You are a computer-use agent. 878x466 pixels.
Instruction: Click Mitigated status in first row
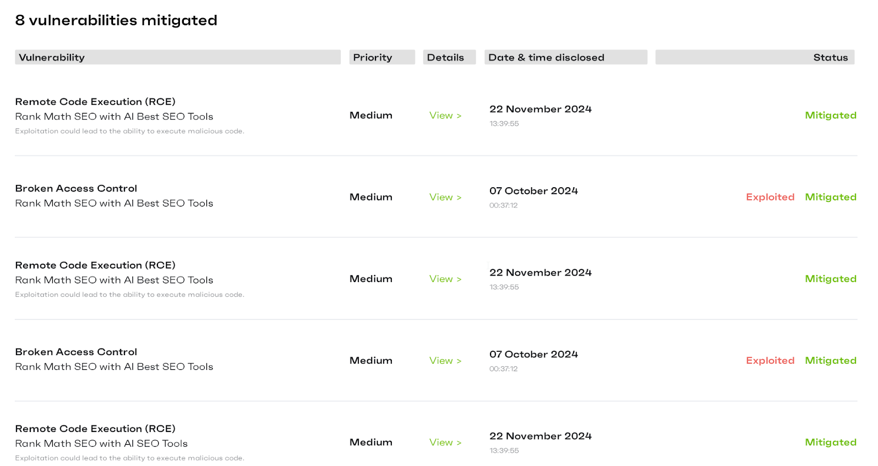click(830, 115)
